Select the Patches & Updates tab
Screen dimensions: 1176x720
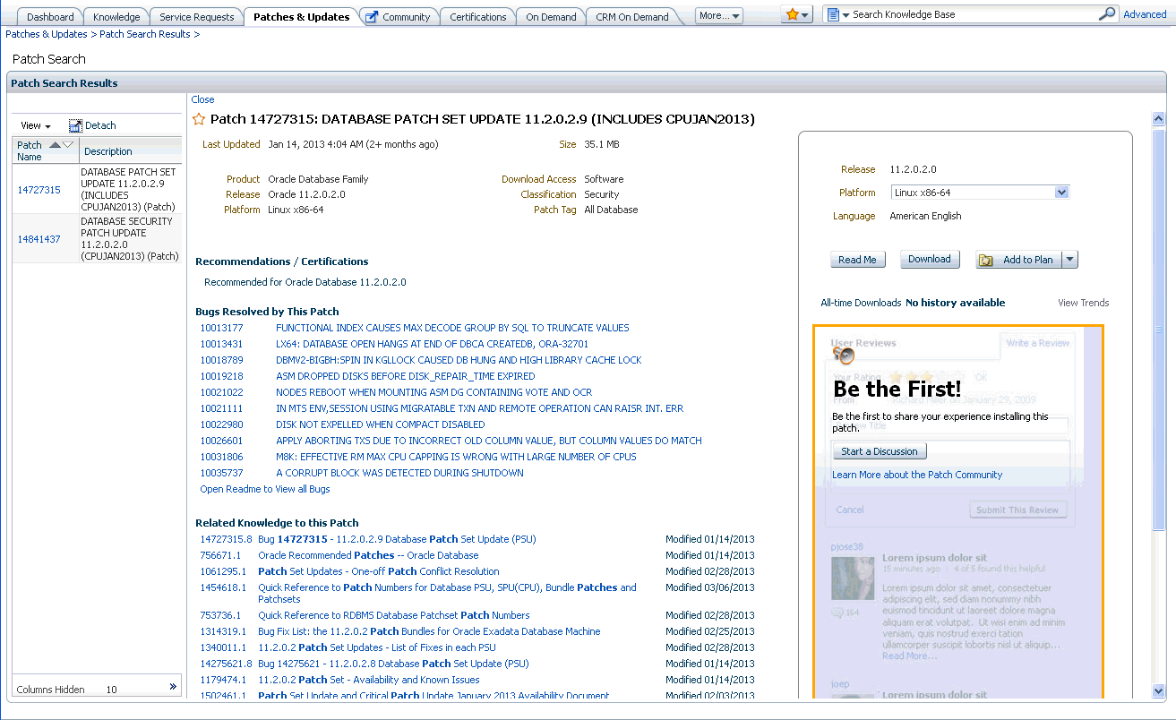tap(301, 17)
